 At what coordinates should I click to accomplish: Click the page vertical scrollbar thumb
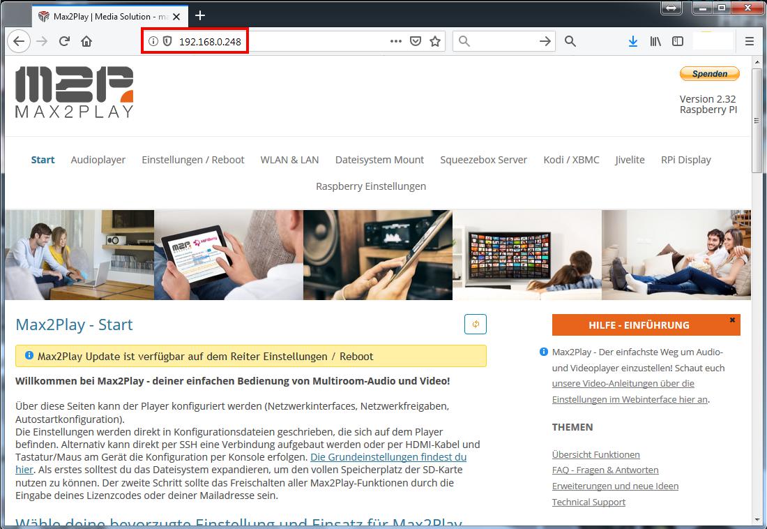point(757,120)
